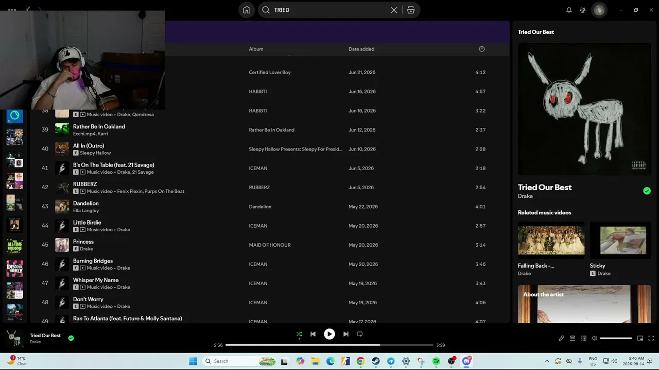Sort by duration clock icon
Viewport: 659px width, 370px height.
point(482,49)
